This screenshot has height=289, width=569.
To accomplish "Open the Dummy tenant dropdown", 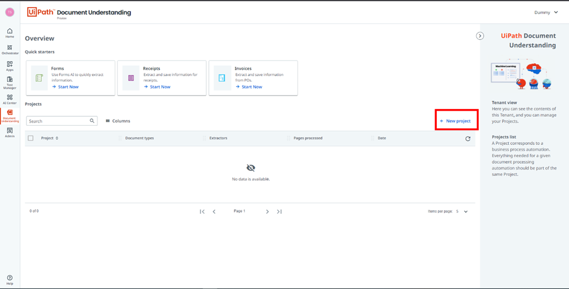I will (x=546, y=12).
